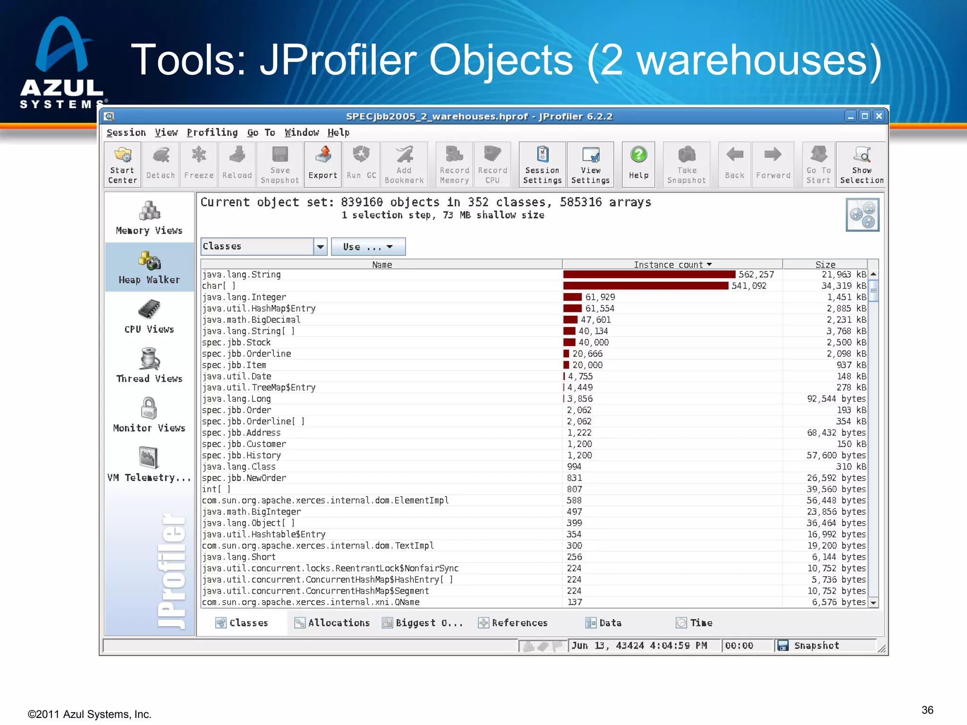Click the Reload toolbar icon
Screen dimensions: 967x725
click(237, 165)
